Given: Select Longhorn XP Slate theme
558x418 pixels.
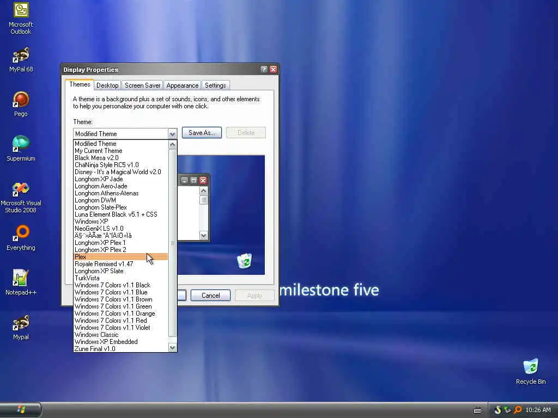Looking at the screenshot, I should tap(120, 271).
